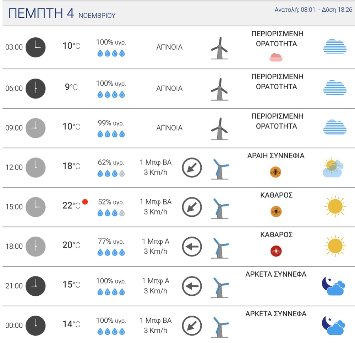Select the ΠΕΜΠΤΗ 4 ΝΟΕΜΒΡΙΟΥ heading
355x343 pixels.
62,13
